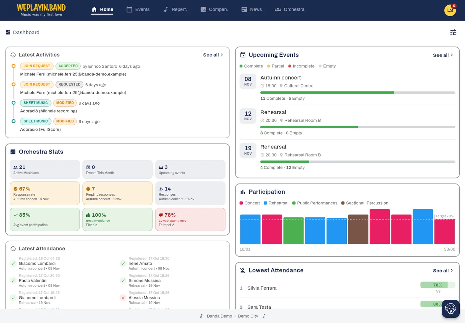Open the chat assistant monkey icon
465x323 pixels.
451,309
